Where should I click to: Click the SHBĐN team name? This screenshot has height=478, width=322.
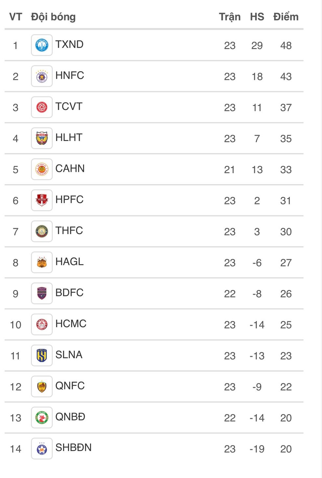(74, 448)
